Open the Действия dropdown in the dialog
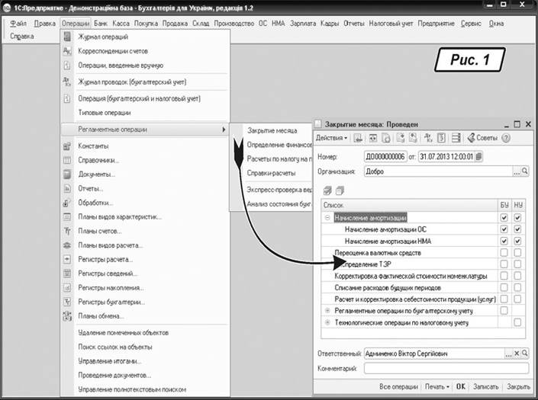This screenshot has height=400, width=538. 331,138
